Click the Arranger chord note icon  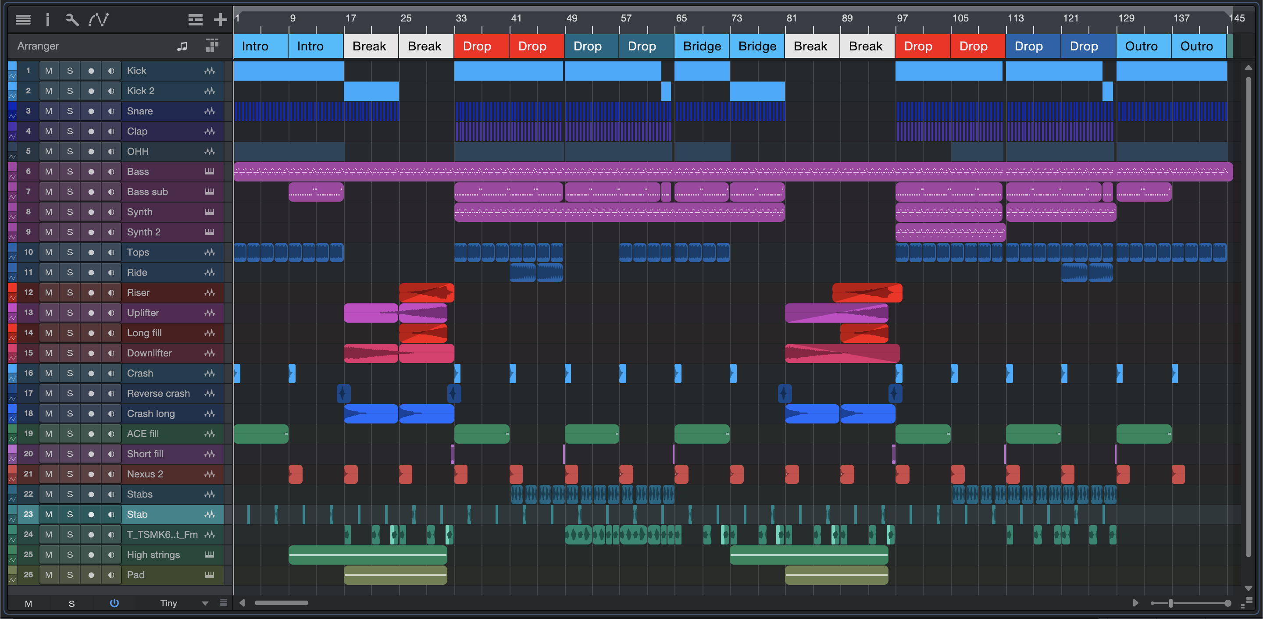pyautogui.click(x=182, y=46)
